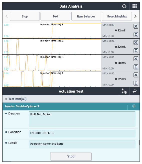Screen dimensions: 142x164
Task: Remove Injection Time Inj.2 graph with X icon
Action: click(136, 42)
